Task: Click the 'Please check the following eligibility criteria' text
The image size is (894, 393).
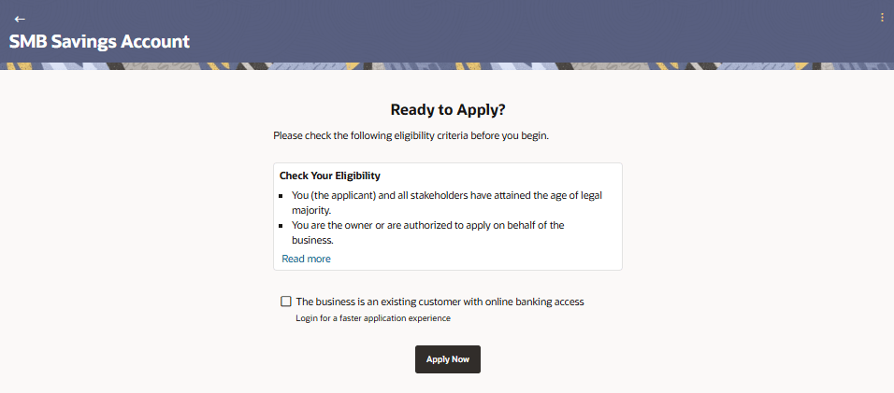Action: click(x=411, y=136)
